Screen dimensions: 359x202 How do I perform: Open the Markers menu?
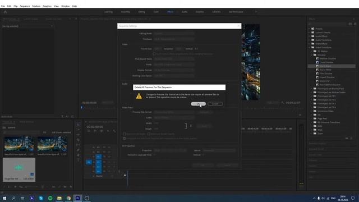click(x=36, y=6)
